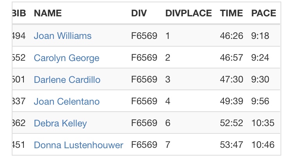Open the Debra Kelley link
This screenshot has height=163, width=293.
(60, 123)
